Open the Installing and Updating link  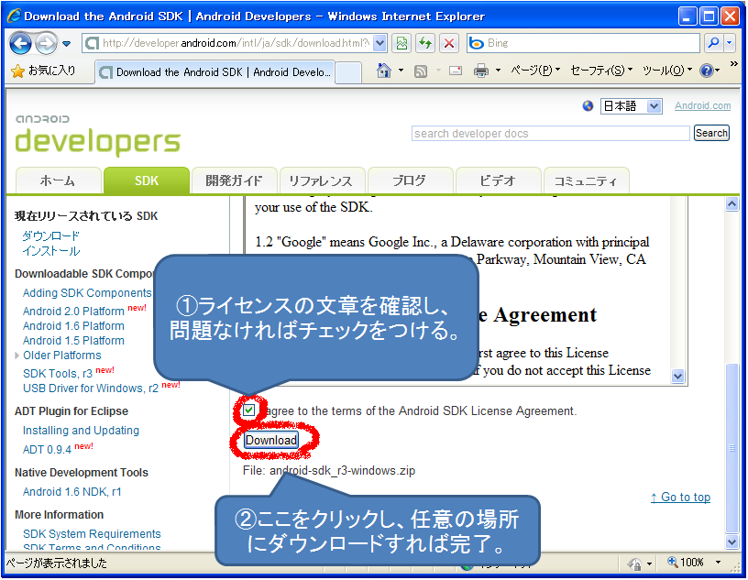81,431
